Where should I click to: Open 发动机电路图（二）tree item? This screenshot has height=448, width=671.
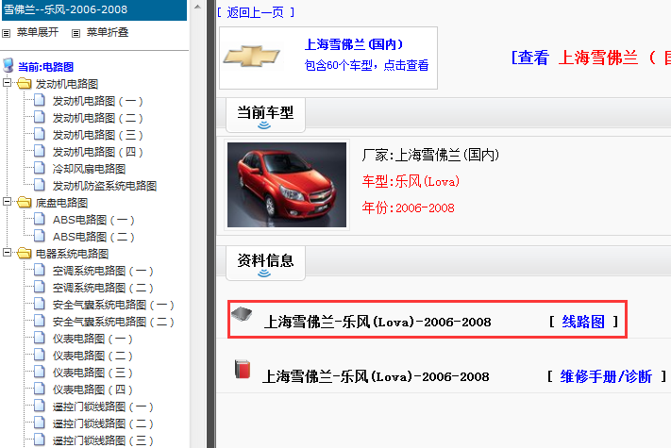point(97,118)
